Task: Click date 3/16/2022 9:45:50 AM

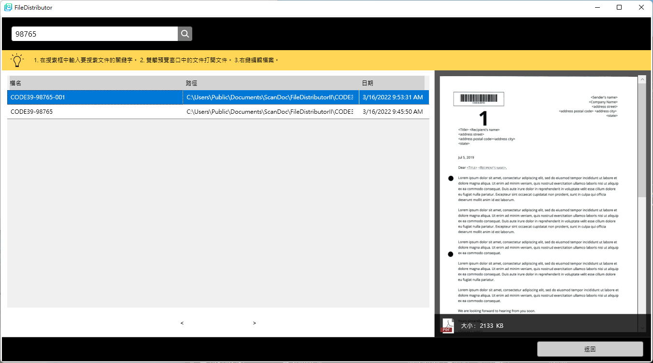Action: click(393, 111)
